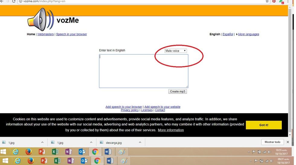This screenshot has height=165, width=296.
Task: Focus the Enter text in English box
Action: pos(143,71)
